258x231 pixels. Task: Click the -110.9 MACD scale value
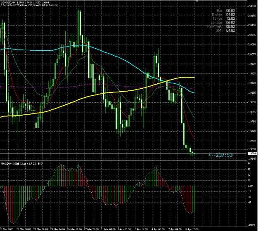point(251,225)
